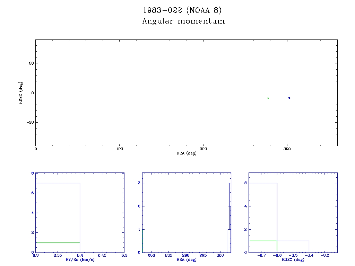This screenshot has width=355, height=266.
Task: Click the main plot 'HDEC (deg)' axis label
Action: 20,93
